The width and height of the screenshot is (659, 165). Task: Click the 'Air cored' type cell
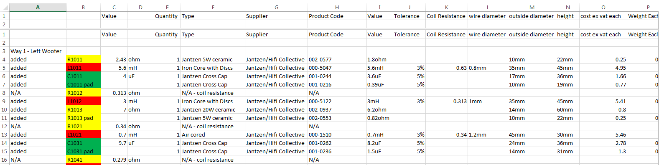coord(213,135)
